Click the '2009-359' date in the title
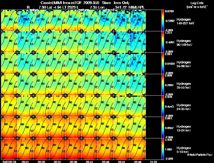The width and height of the screenshot is (214, 163). pyautogui.click(x=91, y=3)
